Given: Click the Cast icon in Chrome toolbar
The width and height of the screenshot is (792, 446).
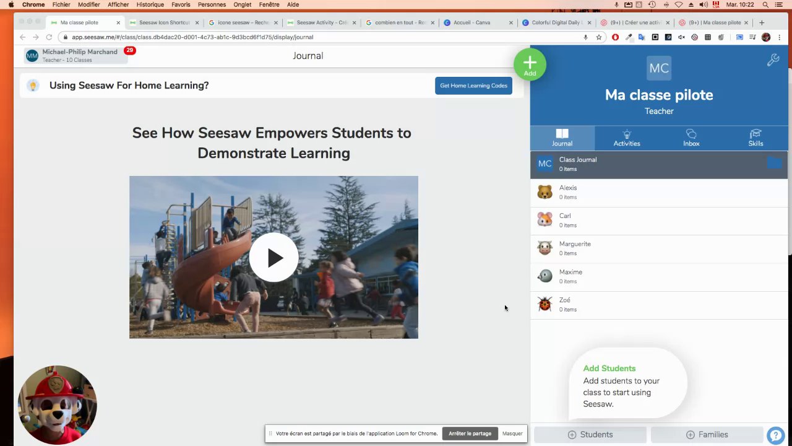Looking at the screenshot, I should click(x=739, y=37).
